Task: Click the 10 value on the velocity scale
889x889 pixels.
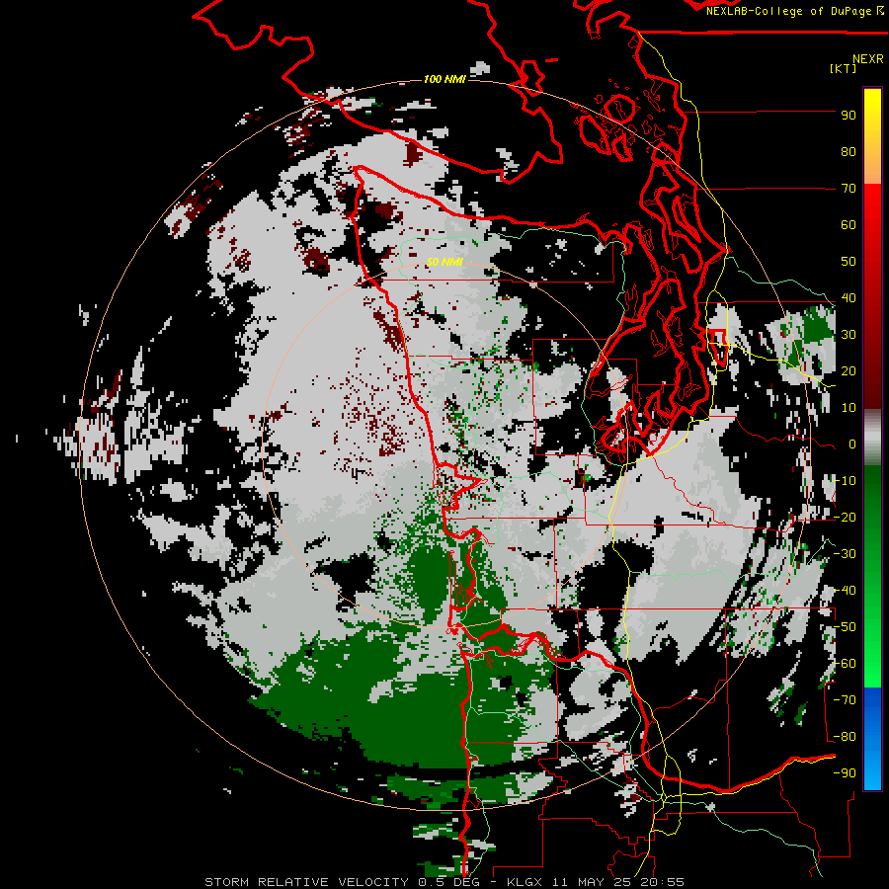Action: pos(849,408)
